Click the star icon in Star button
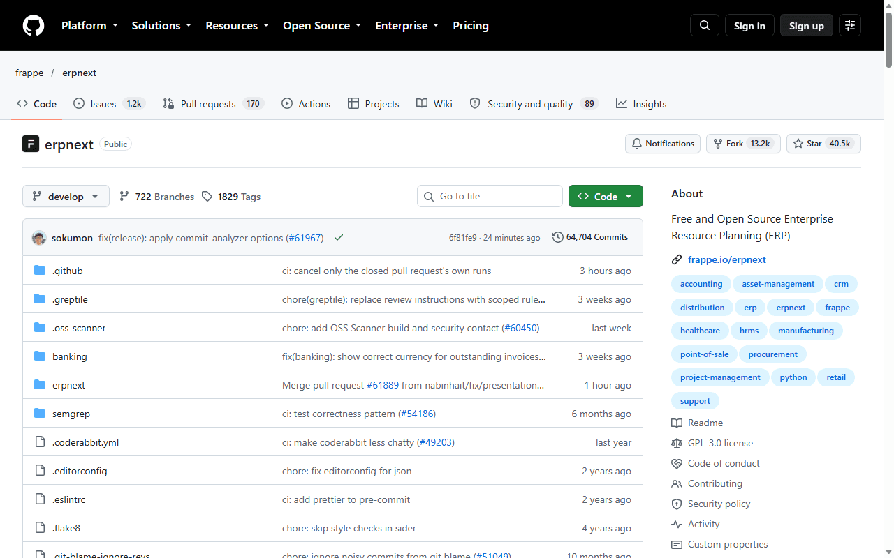Image resolution: width=894 pixels, height=558 pixels. 798,144
